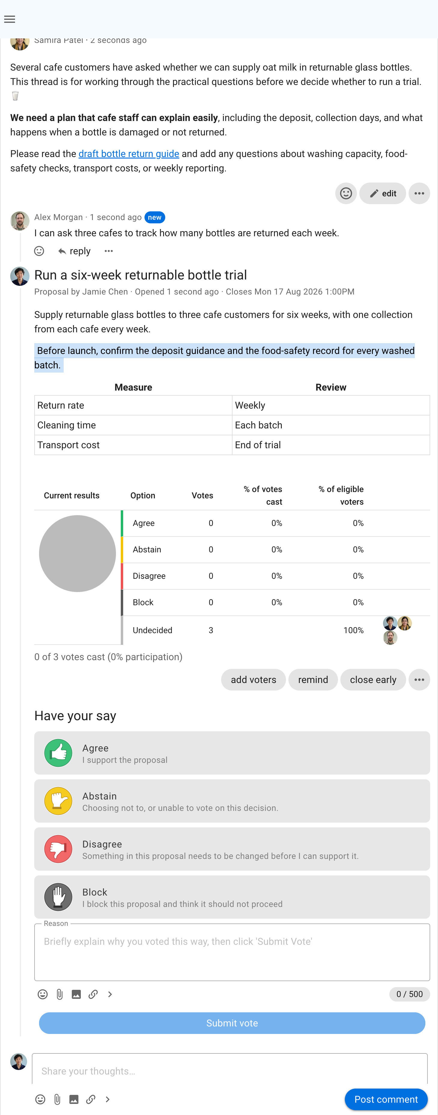Viewport: 438px width, 1115px height.
Task: Open more options for Samira's thread post
Action: coord(419,193)
